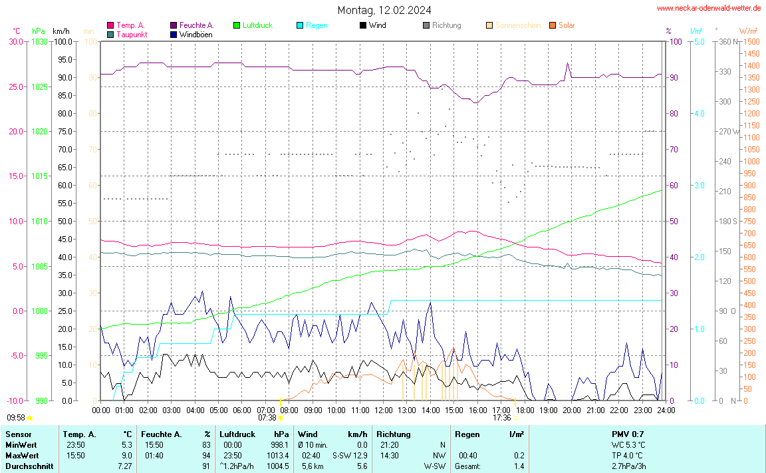Click the Luftdruck column header in the table
Viewport: 766px width, 473px height.
pyautogui.click(x=237, y=434)
